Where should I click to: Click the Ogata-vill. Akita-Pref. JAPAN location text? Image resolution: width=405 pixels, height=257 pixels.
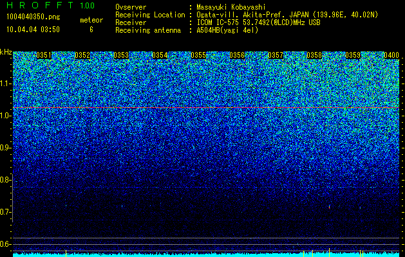pos(287,15)
